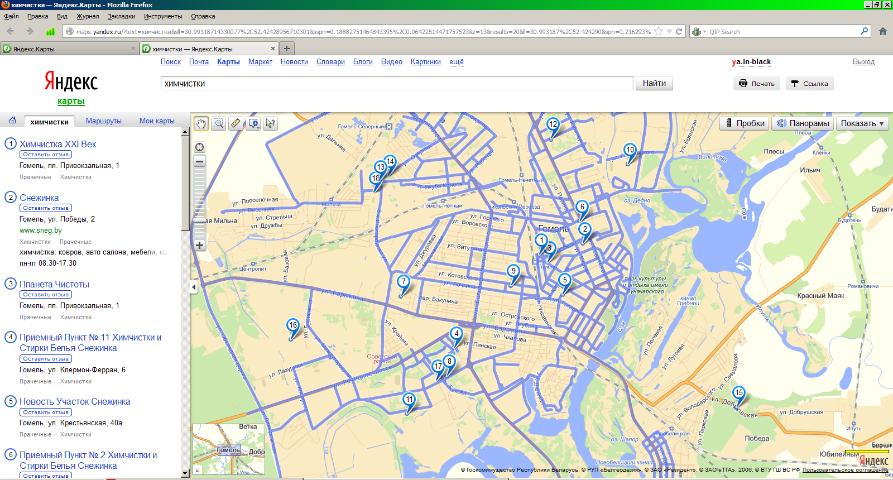Open the Химчистка XXI Век result
The image size is (893, 480).
click(x=58, y=144)
